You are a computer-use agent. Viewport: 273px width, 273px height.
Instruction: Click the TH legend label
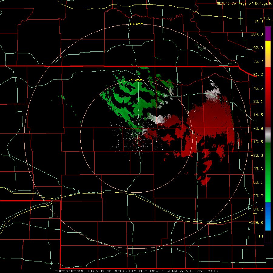(x=261, y=236)
